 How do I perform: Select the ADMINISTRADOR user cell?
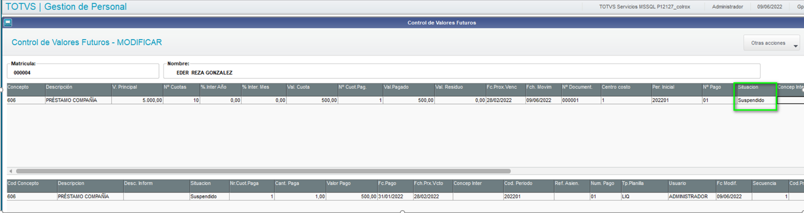pyautogui.click(x=692, y=197)
